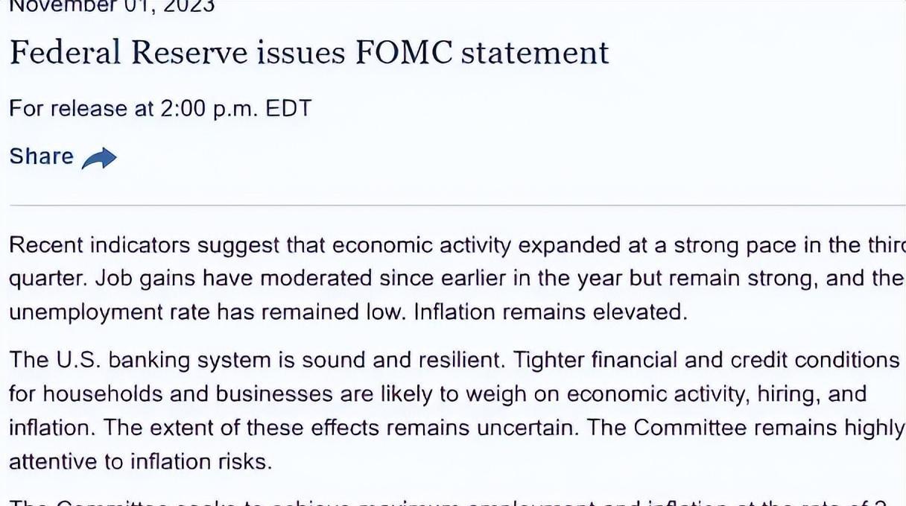Screen dimensions: 906x506
Task: Select the sentence "Inflation remains elevated."
Action: pos(551,311)
